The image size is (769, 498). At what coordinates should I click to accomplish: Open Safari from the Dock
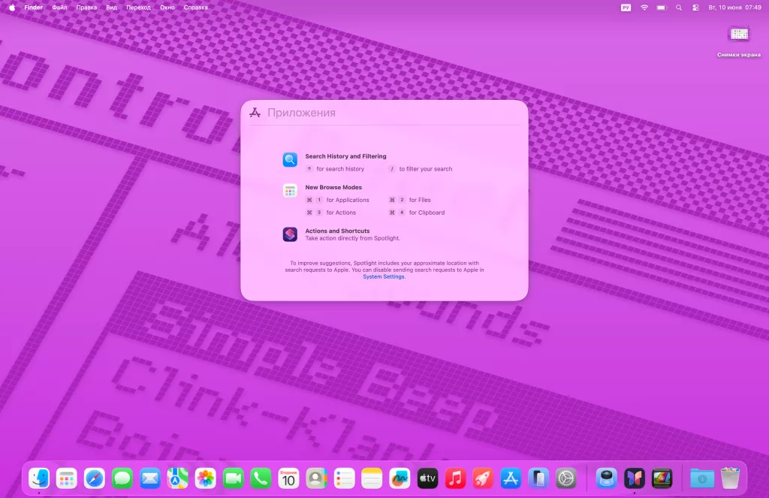pos(95,478)
